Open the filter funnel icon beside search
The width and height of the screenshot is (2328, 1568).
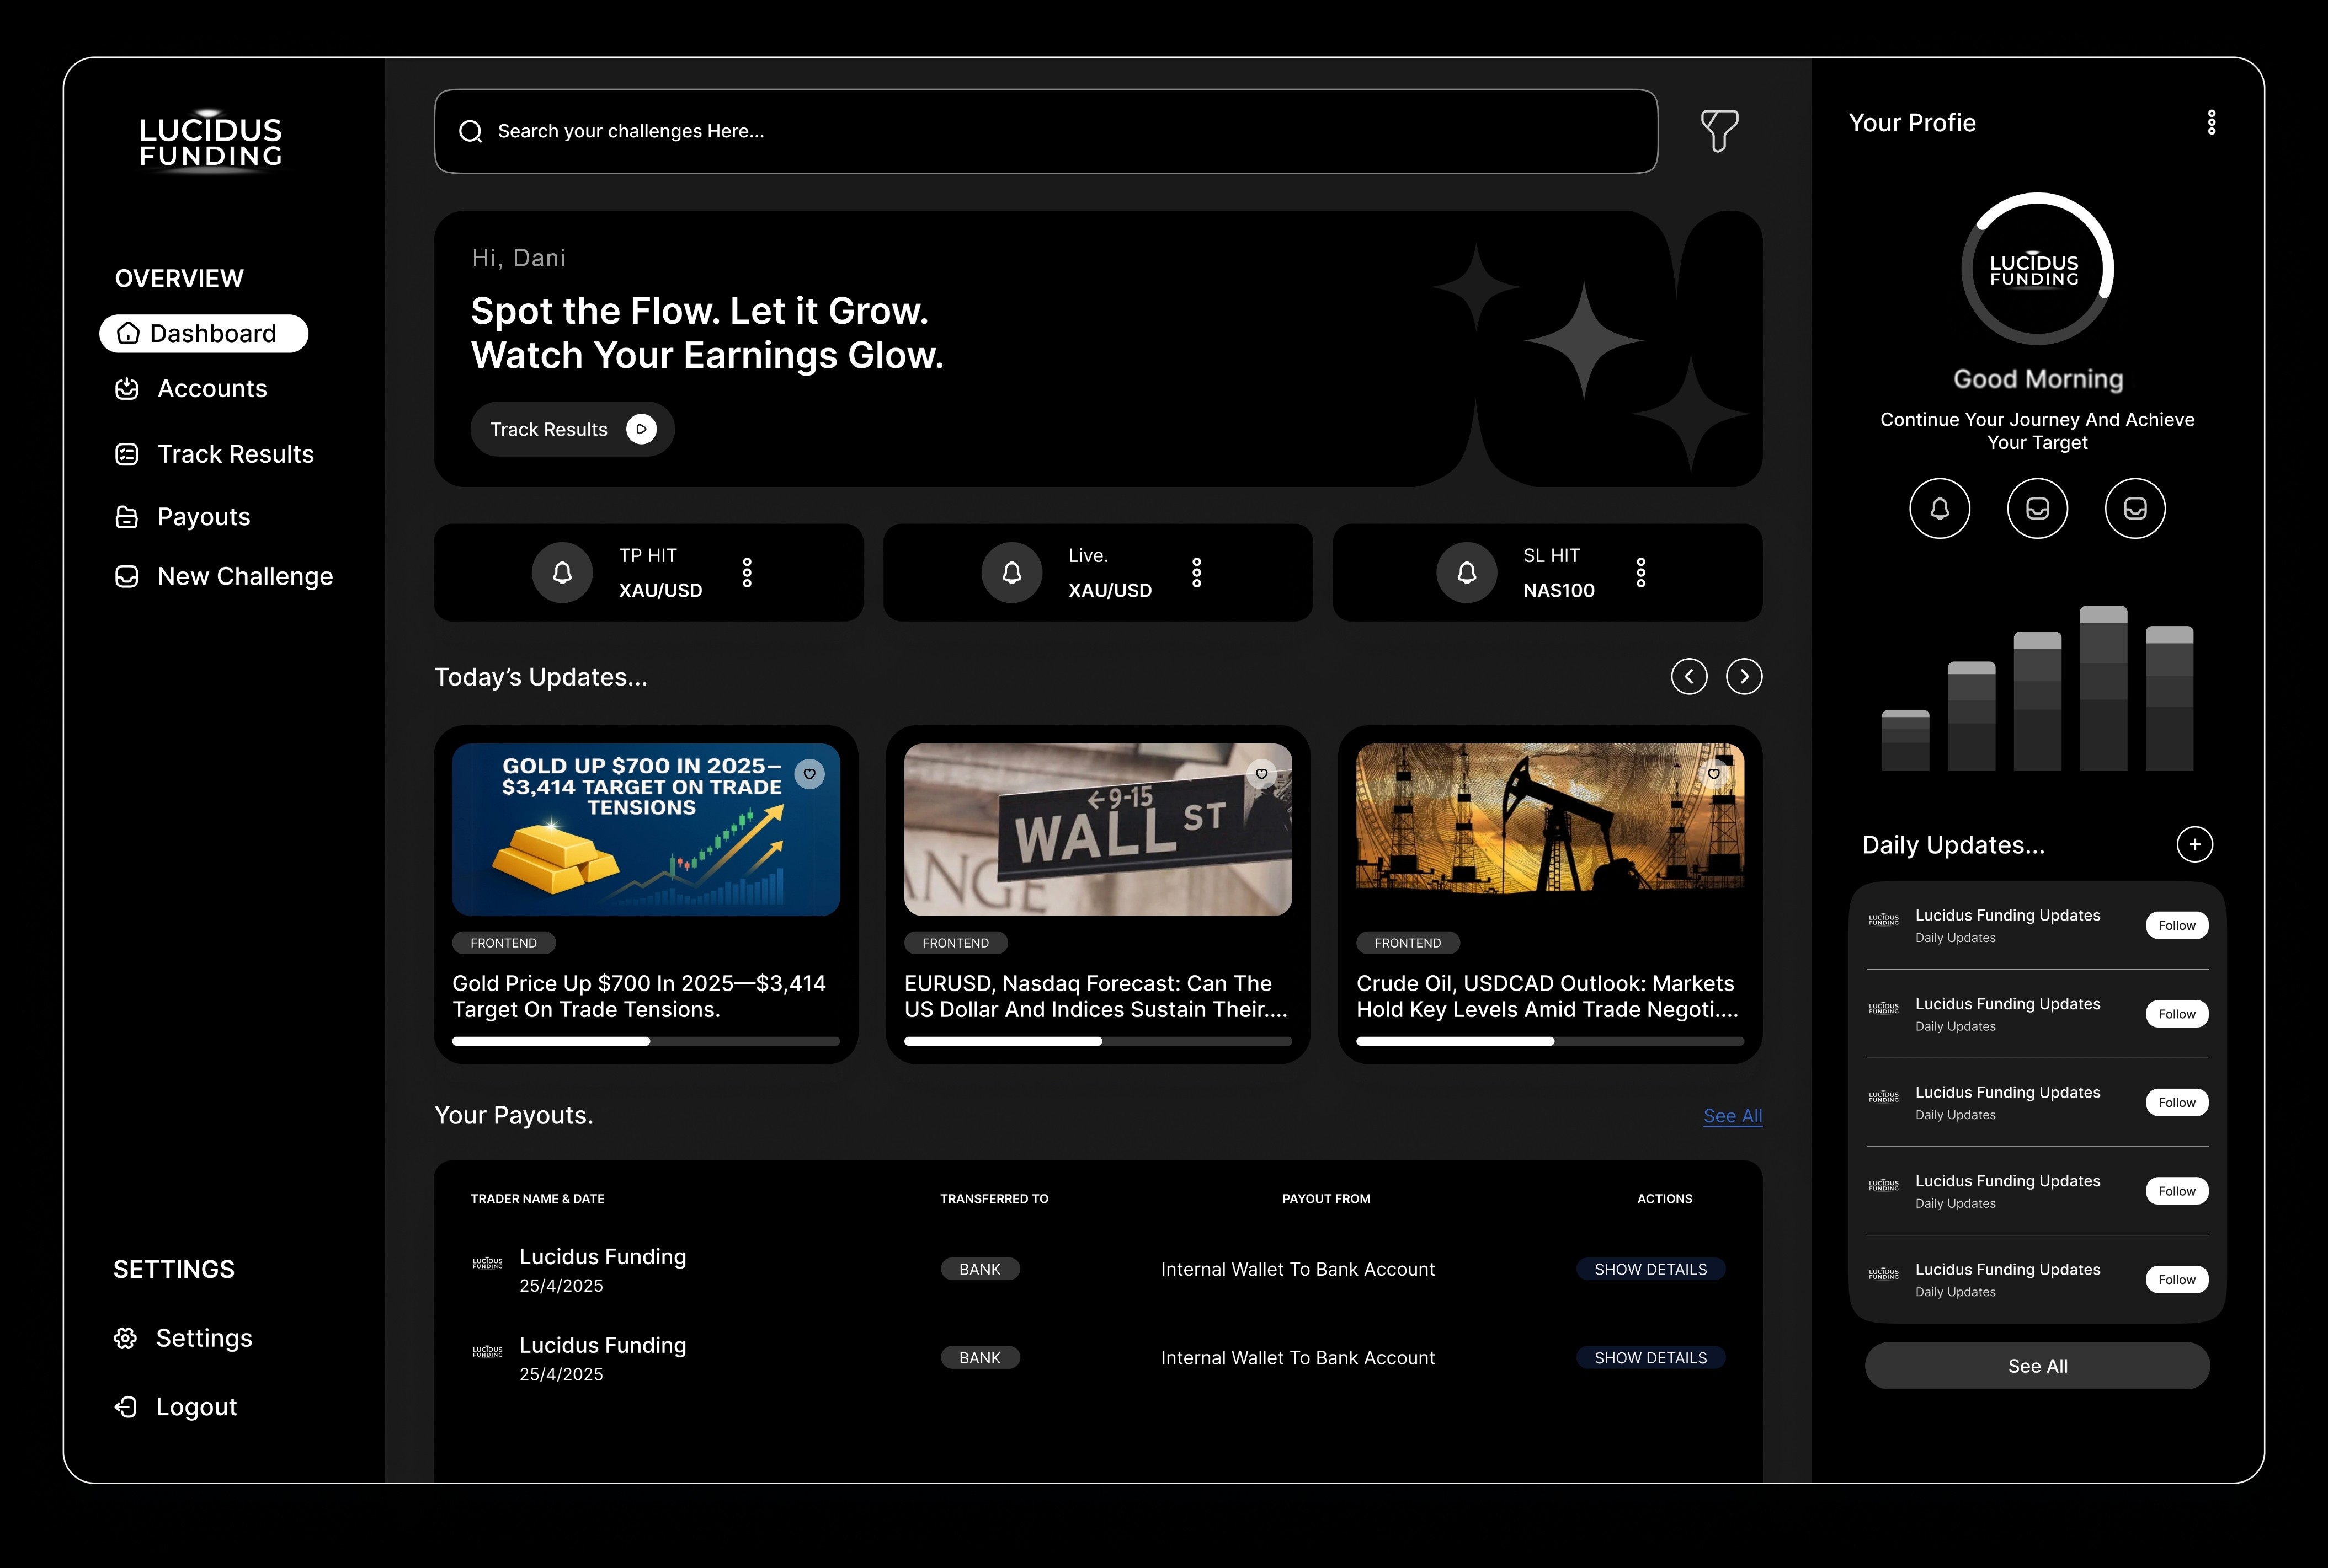1719,131
